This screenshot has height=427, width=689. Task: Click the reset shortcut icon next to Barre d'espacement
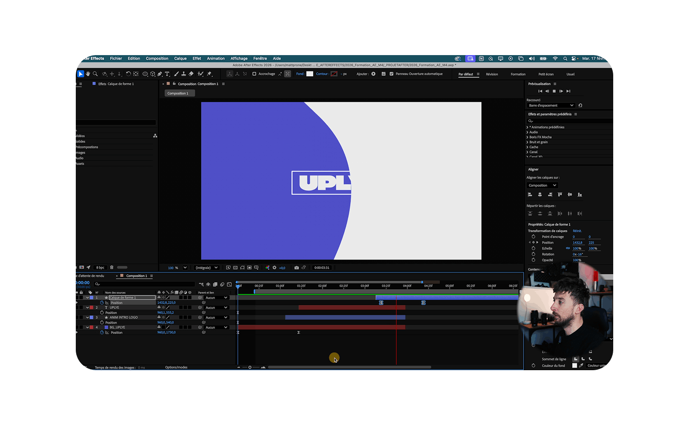point(580,105)
